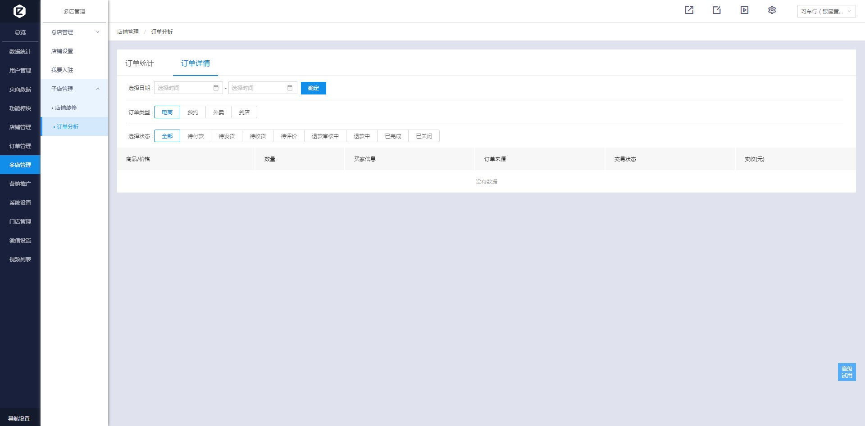This screenshot has width=865, height=426.
Task: Click the edit page icon in top bar
Action: (717, 10)
